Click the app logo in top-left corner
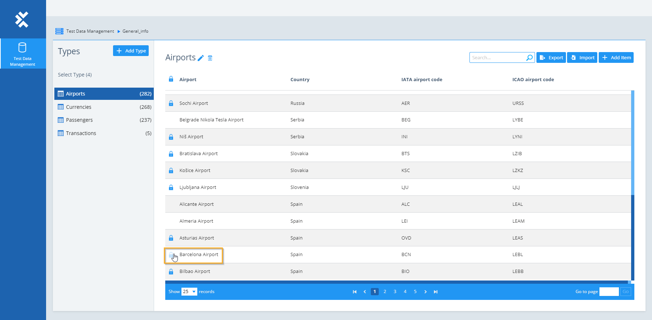 click(22, 19)
